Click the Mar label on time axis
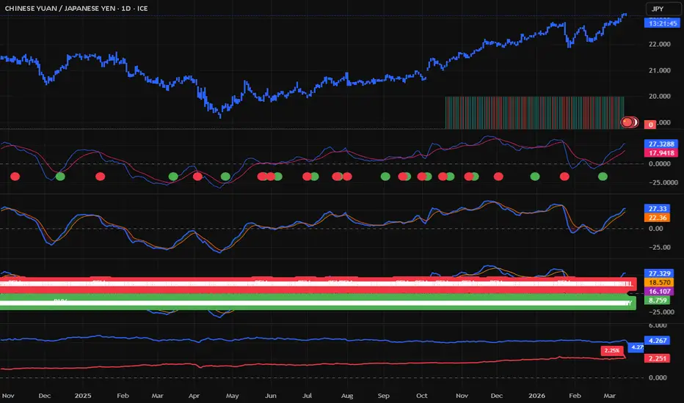 tap(609, 396)
